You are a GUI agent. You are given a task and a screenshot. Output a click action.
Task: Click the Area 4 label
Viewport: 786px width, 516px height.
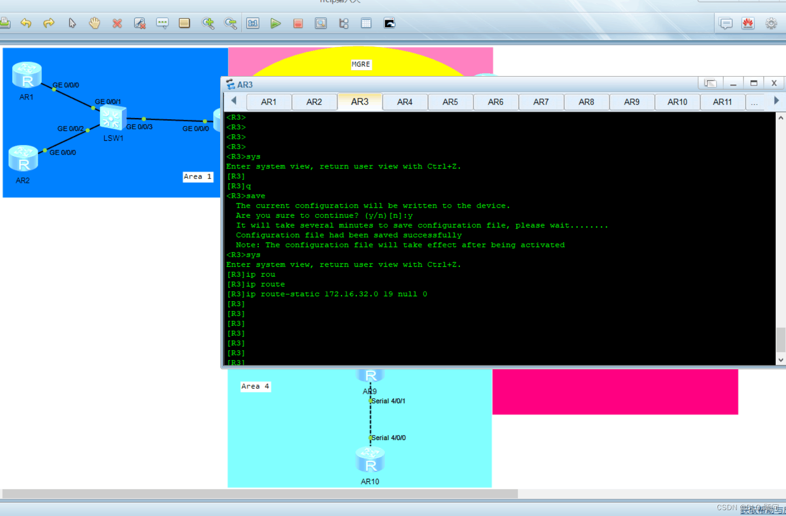[255, 387]
